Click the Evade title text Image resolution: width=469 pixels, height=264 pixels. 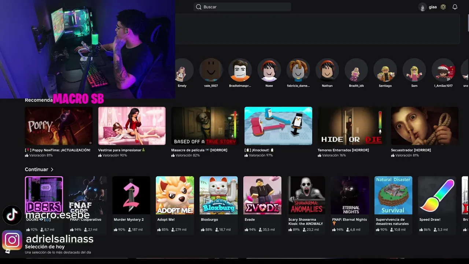[x=250, y=220]
